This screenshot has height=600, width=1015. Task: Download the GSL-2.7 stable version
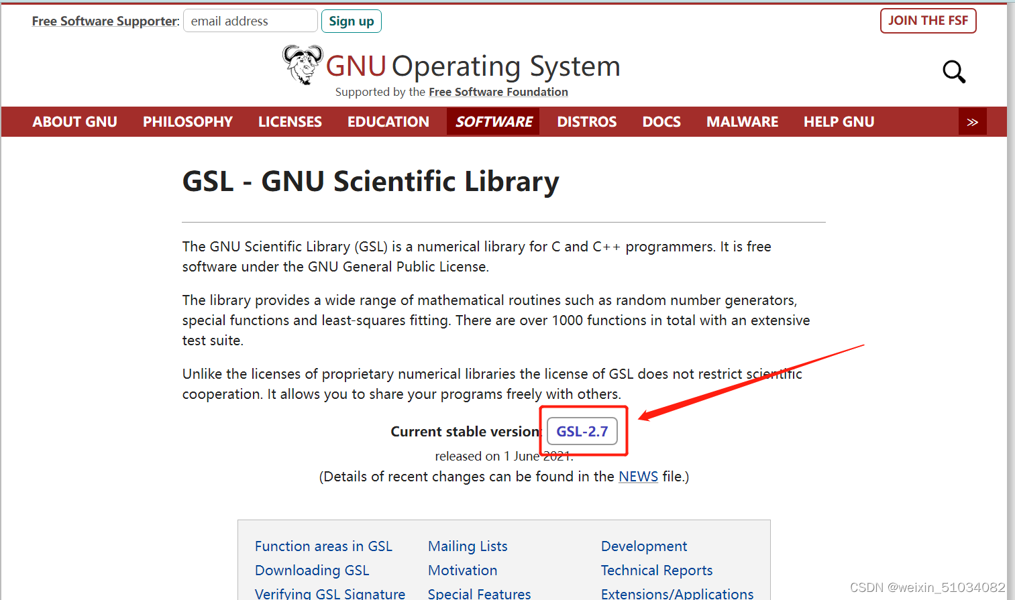pyautogui.click(x=582, y=431)
